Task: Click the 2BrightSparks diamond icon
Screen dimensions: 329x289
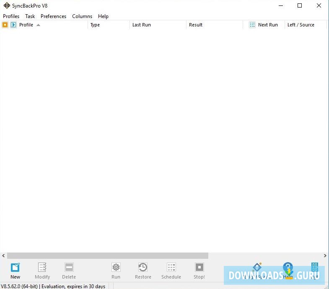Action: click(257, 267)
